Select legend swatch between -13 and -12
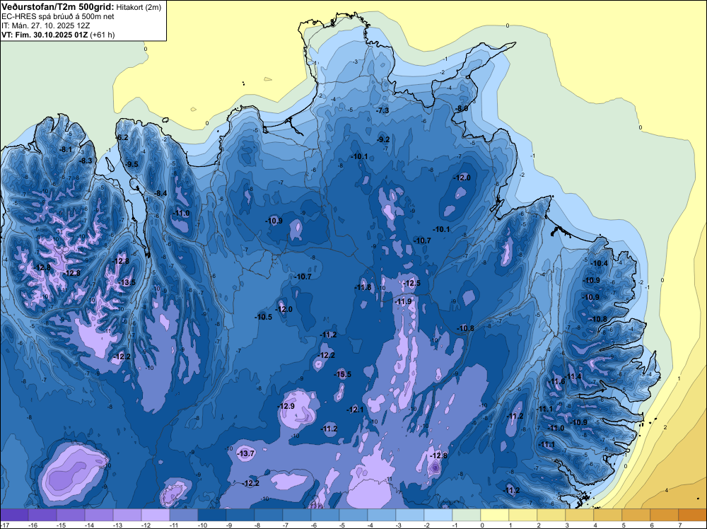The width and height of the screenshot is (707, 529). point(127,515)
